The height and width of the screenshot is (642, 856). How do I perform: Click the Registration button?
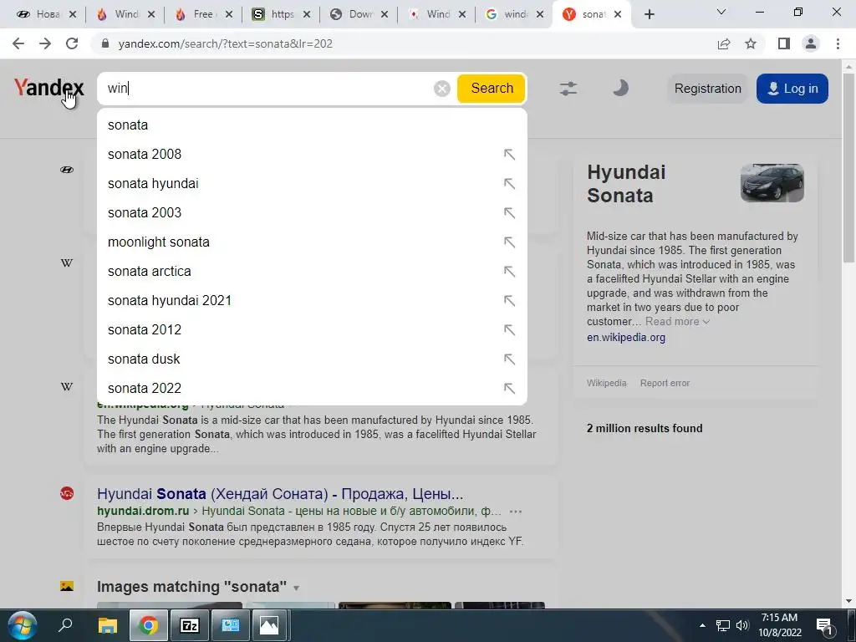tap(707, 89)
